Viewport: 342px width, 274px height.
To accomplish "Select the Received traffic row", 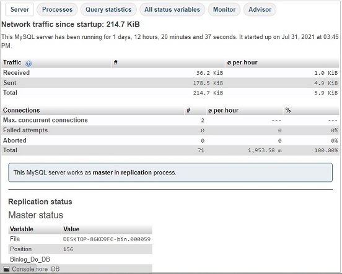I will 170,73.
